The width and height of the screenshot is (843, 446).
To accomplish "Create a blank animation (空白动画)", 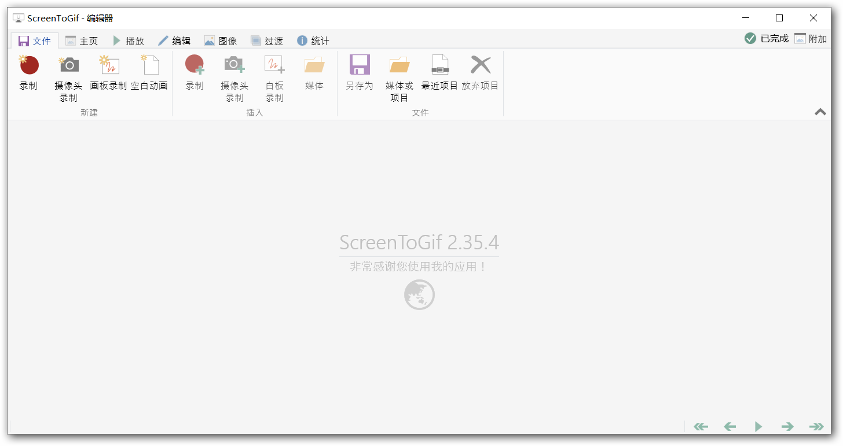I will tap(149, 73).
